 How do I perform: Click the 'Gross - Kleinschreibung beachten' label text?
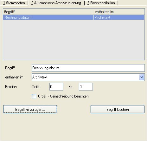(63, 96)
